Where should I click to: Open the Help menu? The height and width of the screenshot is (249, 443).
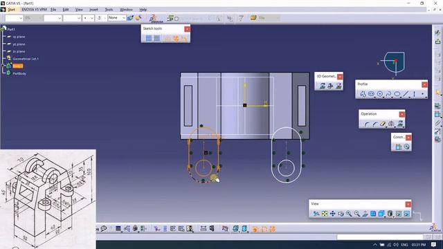point(143,10)
